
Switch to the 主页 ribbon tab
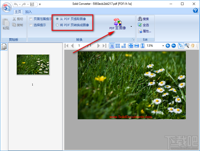pos(18,12)
